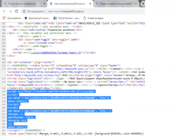Click the 'javascript://' href on line 213

coord(118,82)
